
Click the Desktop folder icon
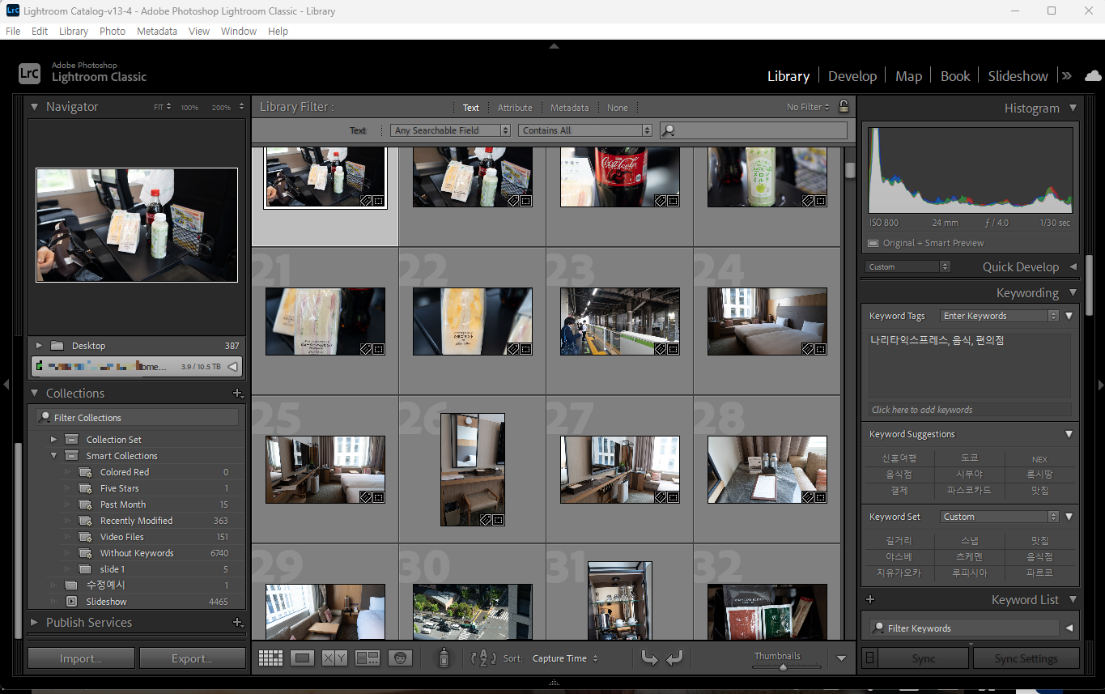tap(57, 346)
